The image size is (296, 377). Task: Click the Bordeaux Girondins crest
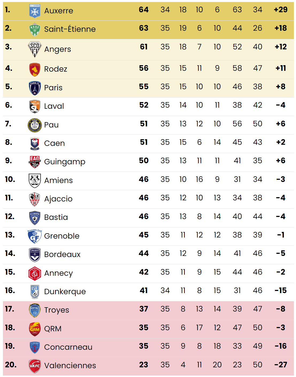35,255
